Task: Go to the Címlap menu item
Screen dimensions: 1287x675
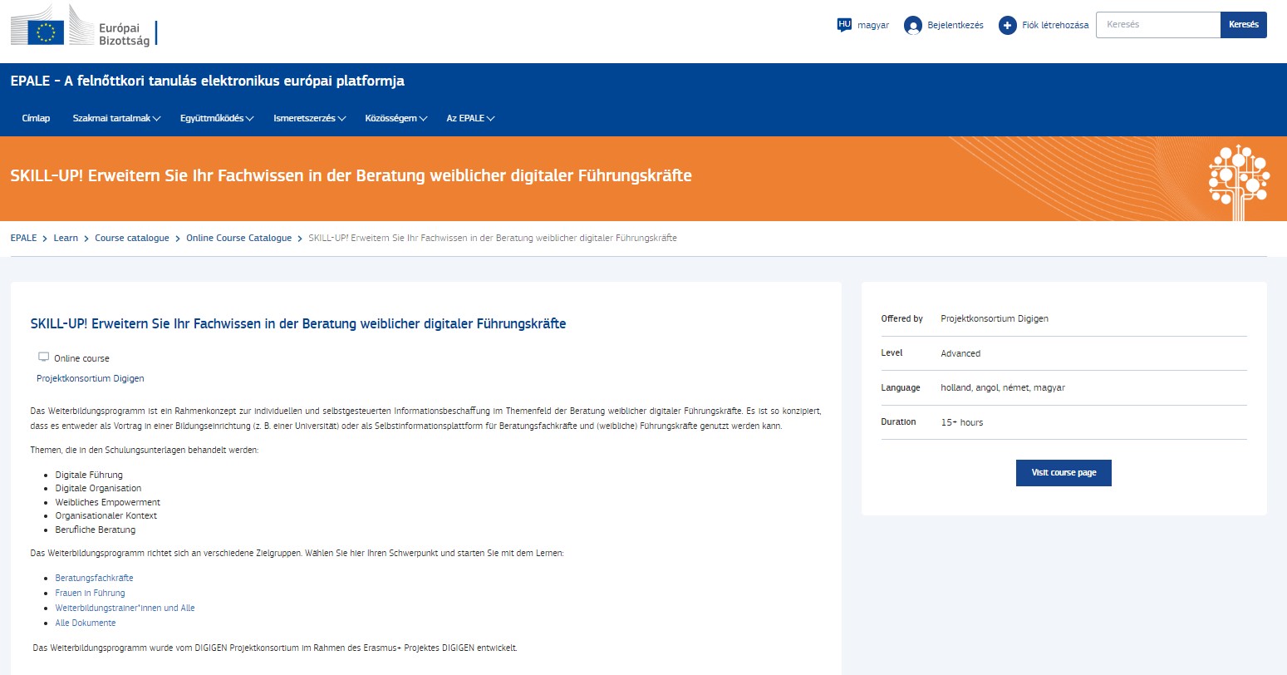Action: (x=36, y=118)
